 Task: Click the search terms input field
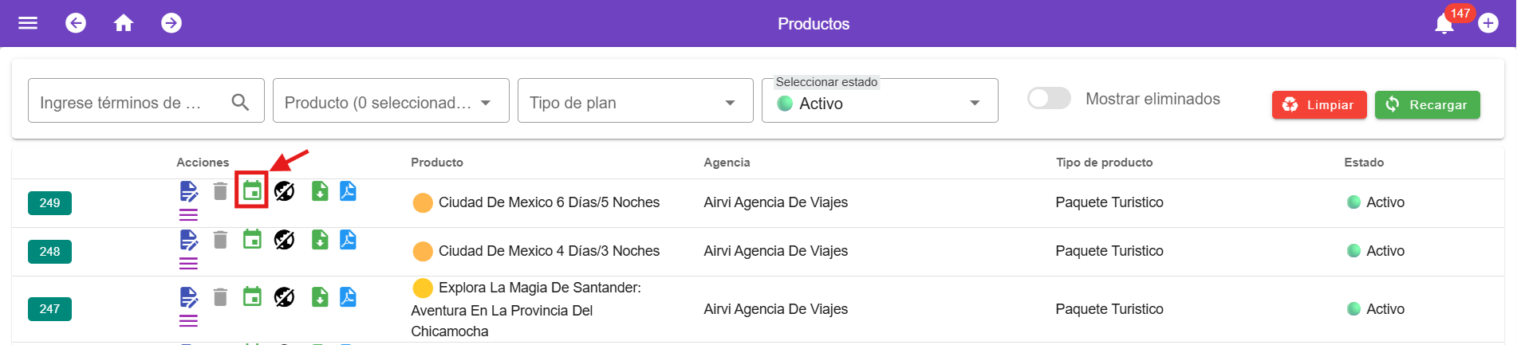pyautogui.click(x=132, y=102)
